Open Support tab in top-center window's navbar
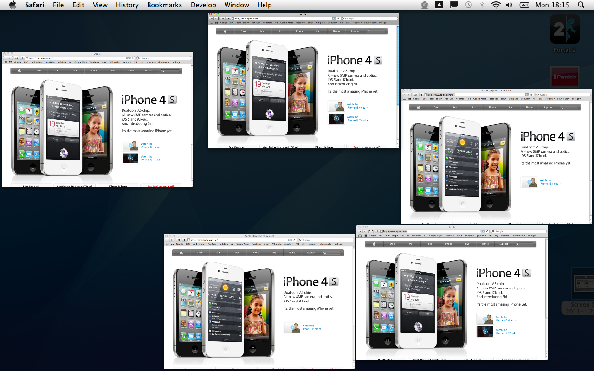Image resolution: width=594 pixels, height=371 pixels. coord(355,31)
